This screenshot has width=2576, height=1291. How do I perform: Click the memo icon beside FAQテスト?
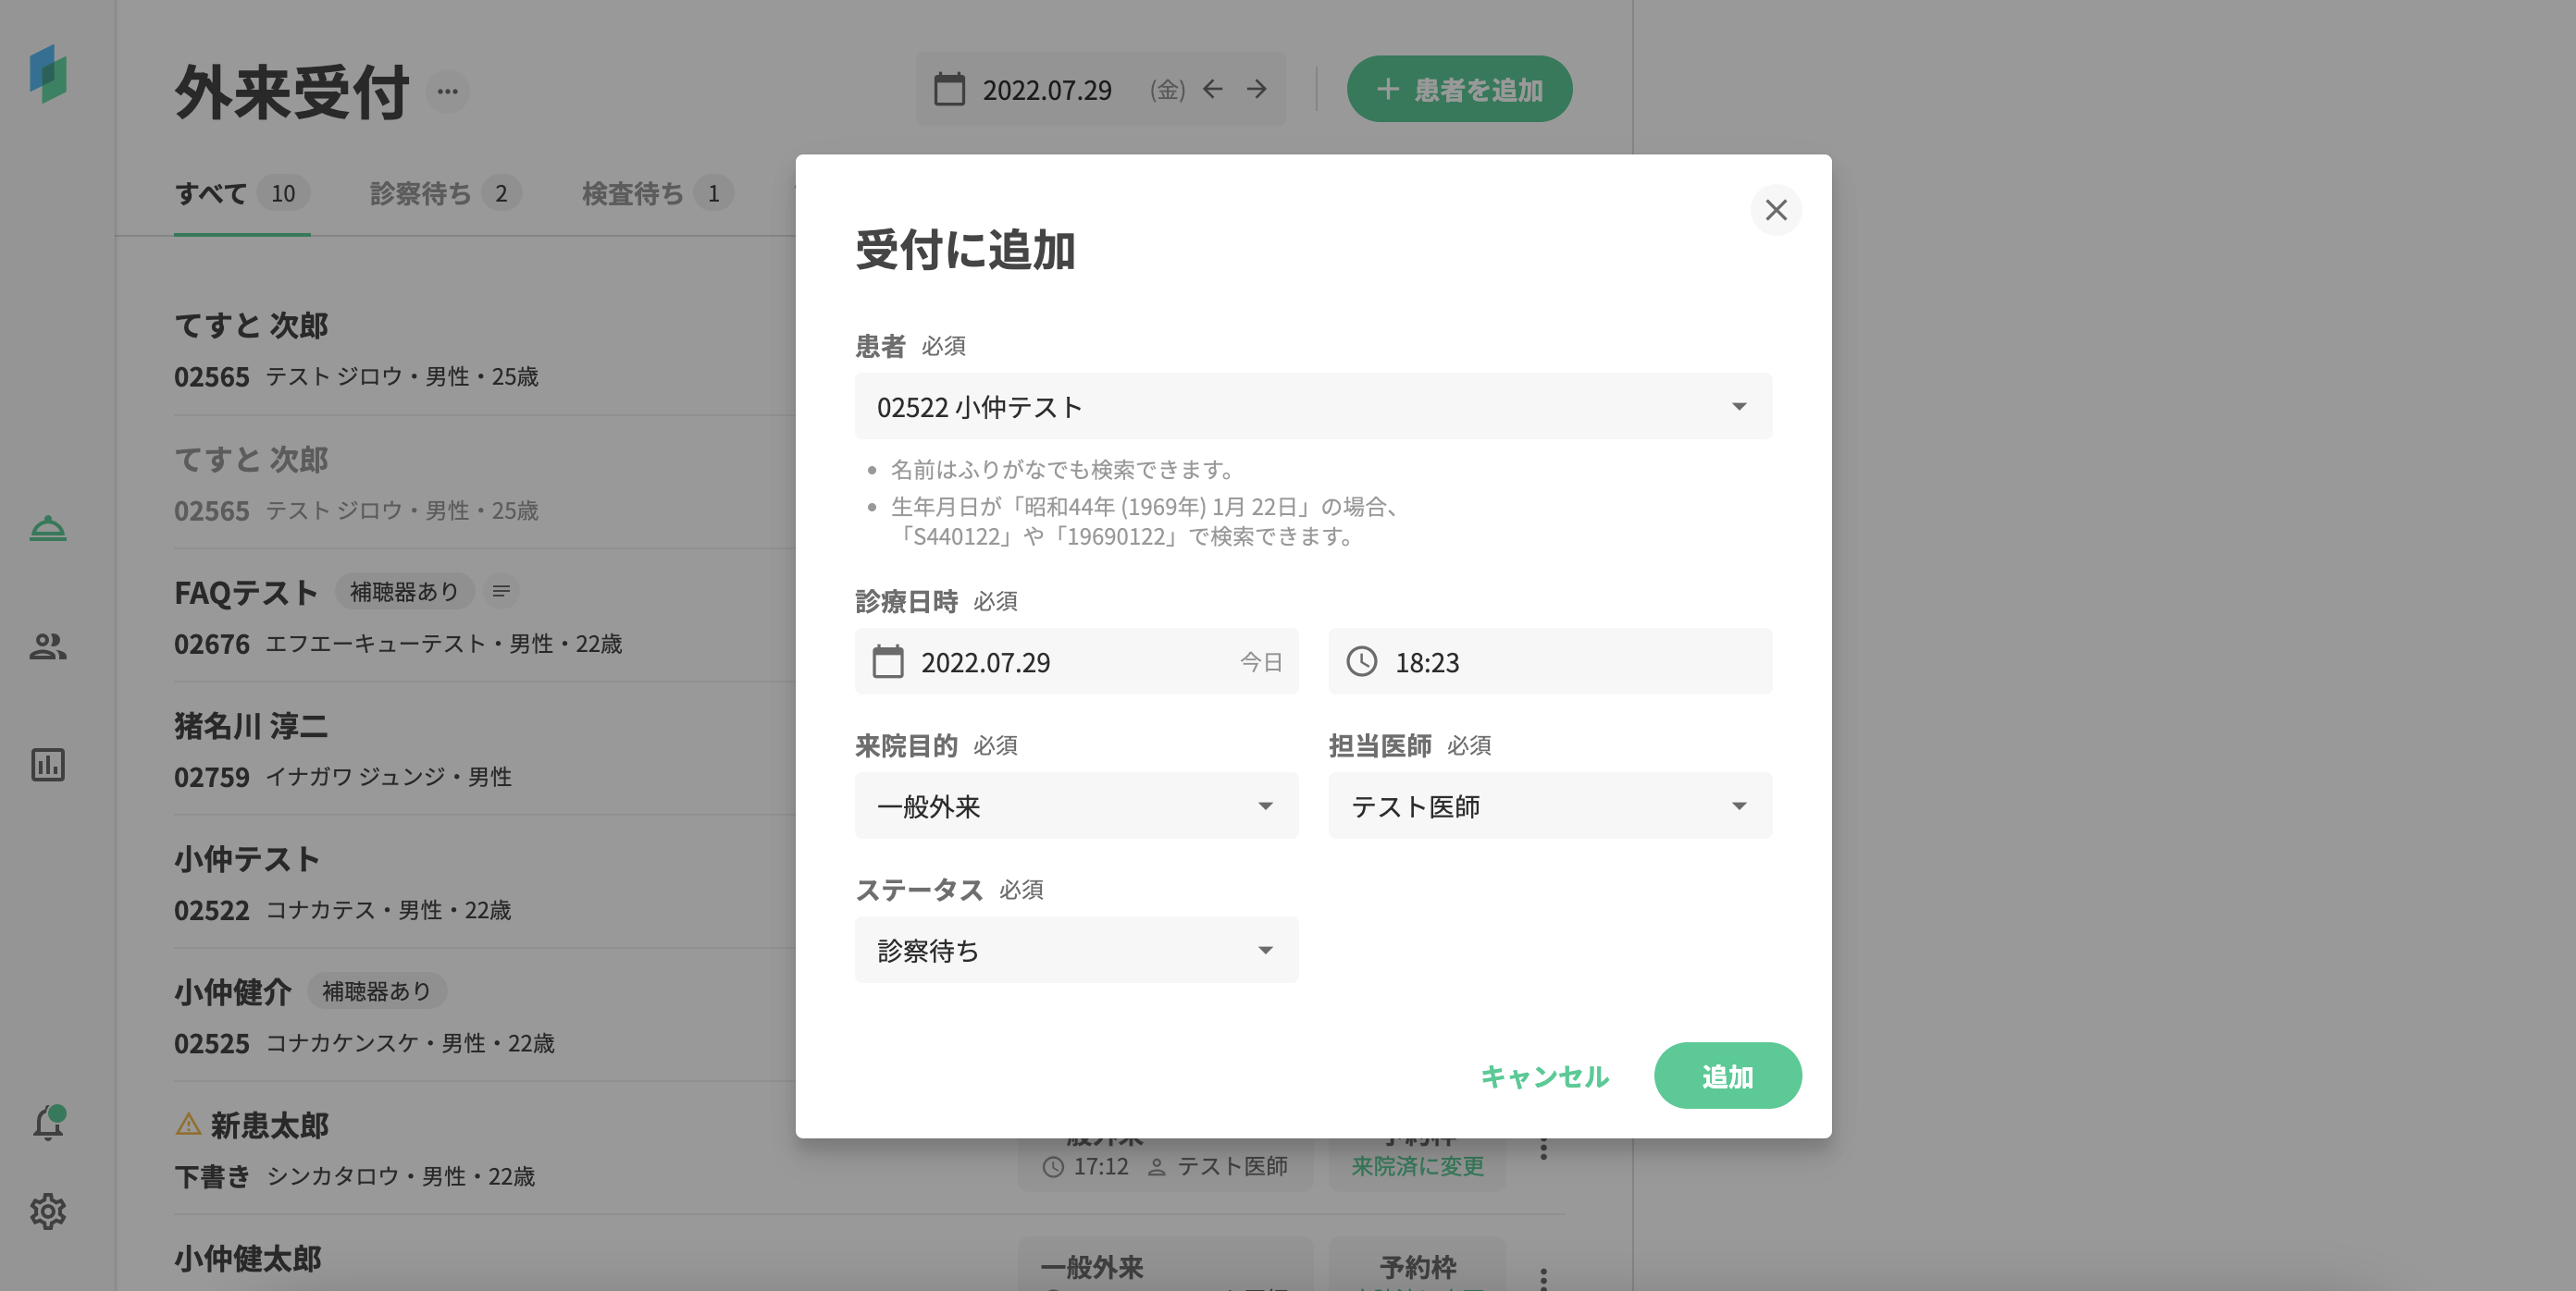tap(501, 592)
